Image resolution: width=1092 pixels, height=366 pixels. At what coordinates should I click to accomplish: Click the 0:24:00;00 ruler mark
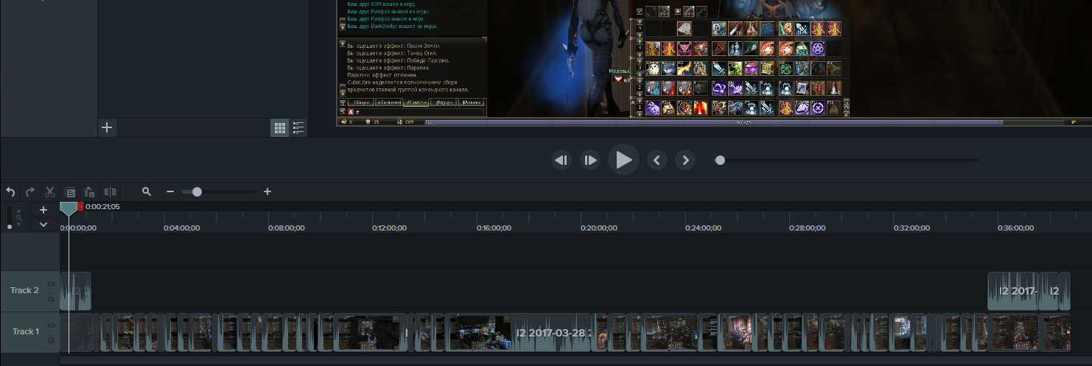704,228
